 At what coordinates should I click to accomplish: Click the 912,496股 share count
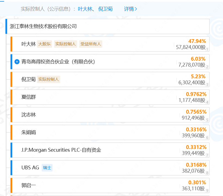193,118
